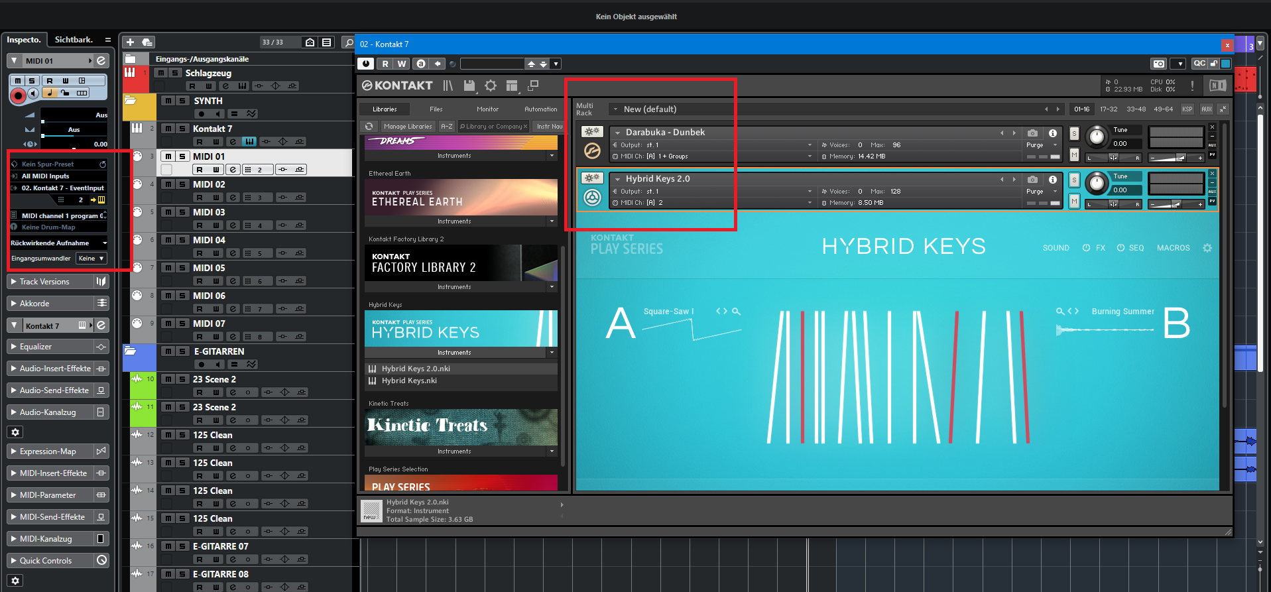Close Hybrid Keys 2.0 instrument with X
This screenshot has width=1271, height=592.
click(x=1212, y=174)
